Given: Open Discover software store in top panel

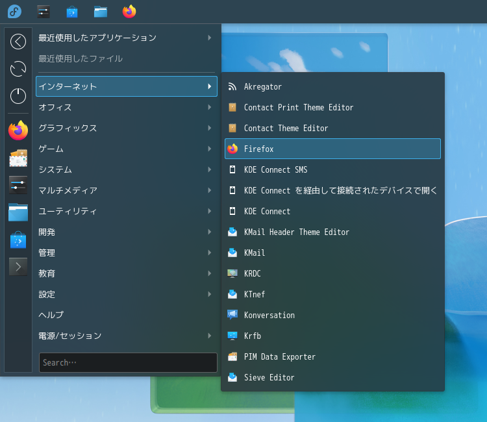Looking at the screenshot, I should [72, 12].
